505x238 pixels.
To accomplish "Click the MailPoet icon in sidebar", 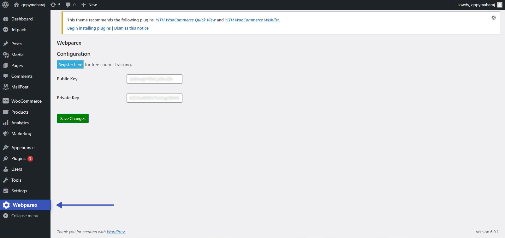I will 6,87.
